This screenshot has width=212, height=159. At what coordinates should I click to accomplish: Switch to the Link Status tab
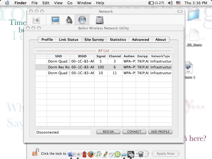(69, 39)
